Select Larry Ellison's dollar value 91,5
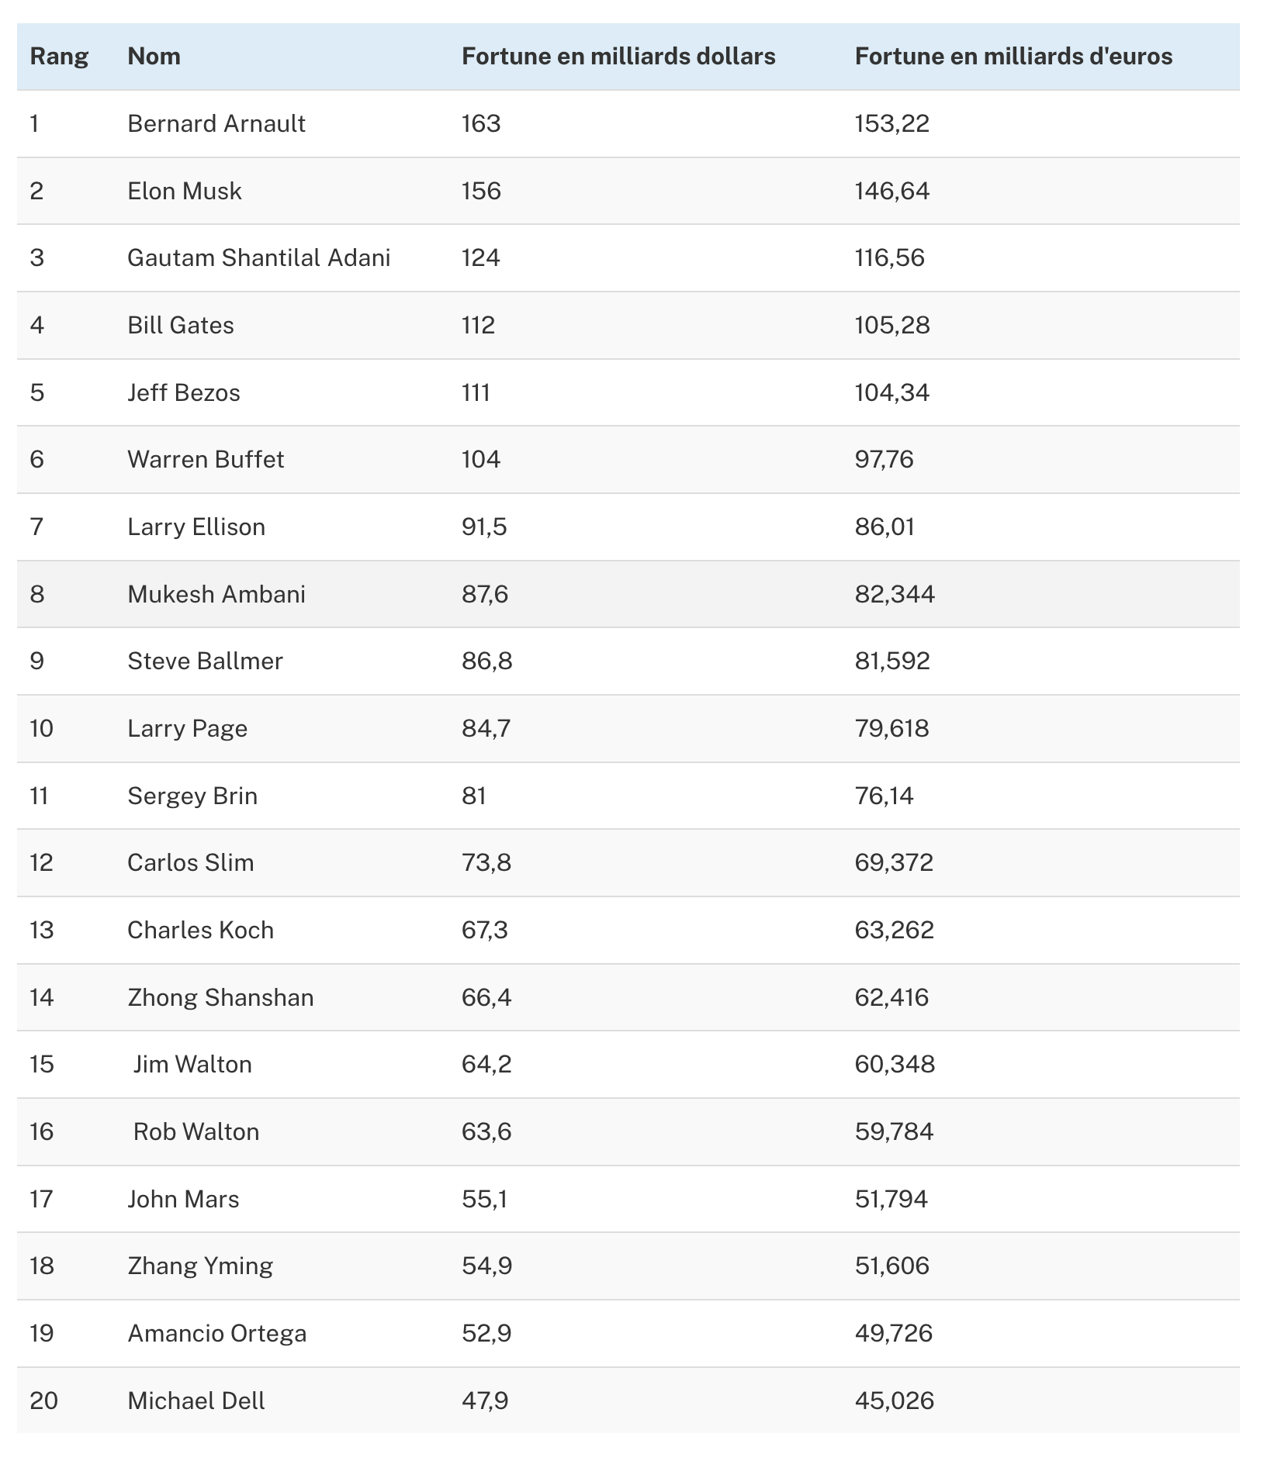This screenshot has height=1461, width=1274. 484,527
